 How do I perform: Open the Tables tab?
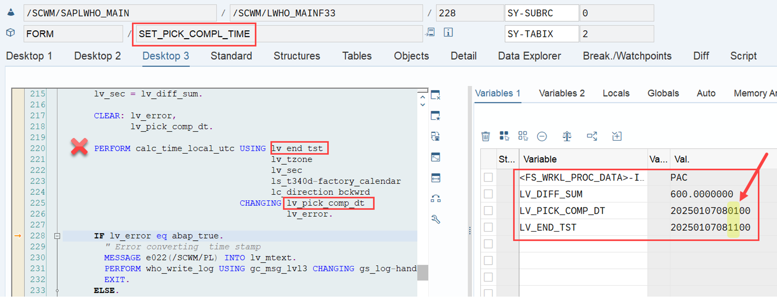(x=357, y=56)
